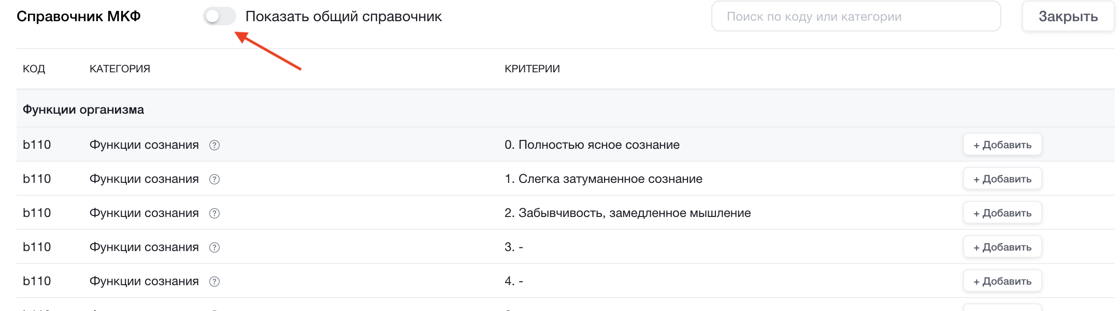Open help icon for 'Полностью ясное сознание' row
Viewport: 1120px width, 311px height.
point(214,145)
